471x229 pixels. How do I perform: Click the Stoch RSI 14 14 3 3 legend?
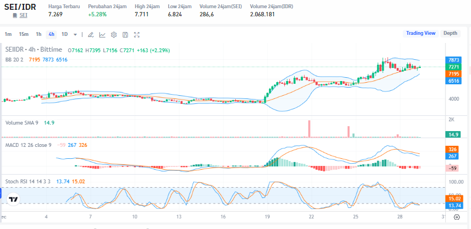tap(28, 181)
